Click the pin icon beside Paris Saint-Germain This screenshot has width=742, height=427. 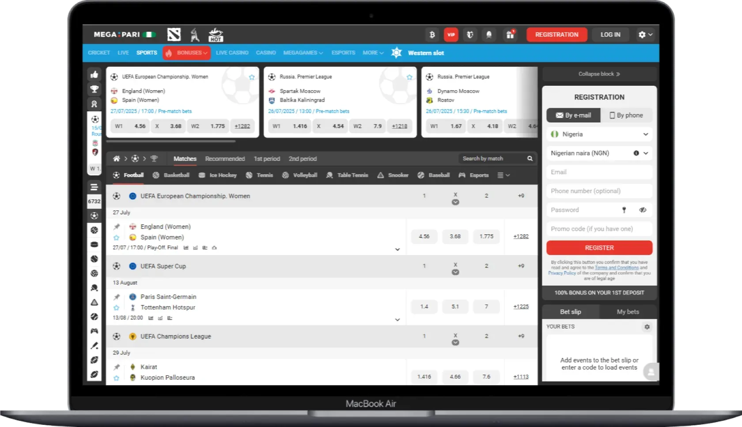click(117, 297)
